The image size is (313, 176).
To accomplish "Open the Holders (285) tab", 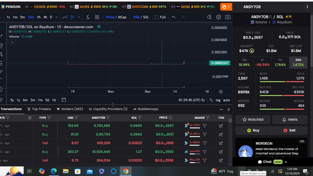I will tap(70, 109).
